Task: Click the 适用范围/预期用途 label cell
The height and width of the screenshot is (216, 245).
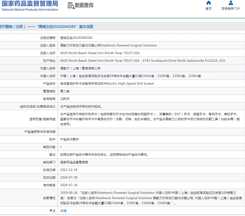Action: pyautogui.click(x=42, y=119)
